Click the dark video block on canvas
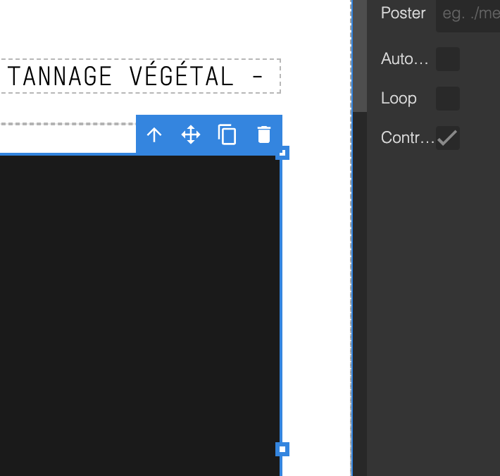 139,315
